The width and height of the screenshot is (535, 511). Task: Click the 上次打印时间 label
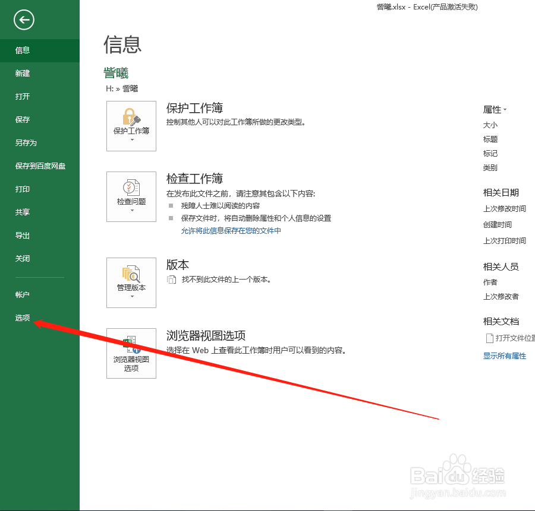pyautogui.click(x=505, y=241)
